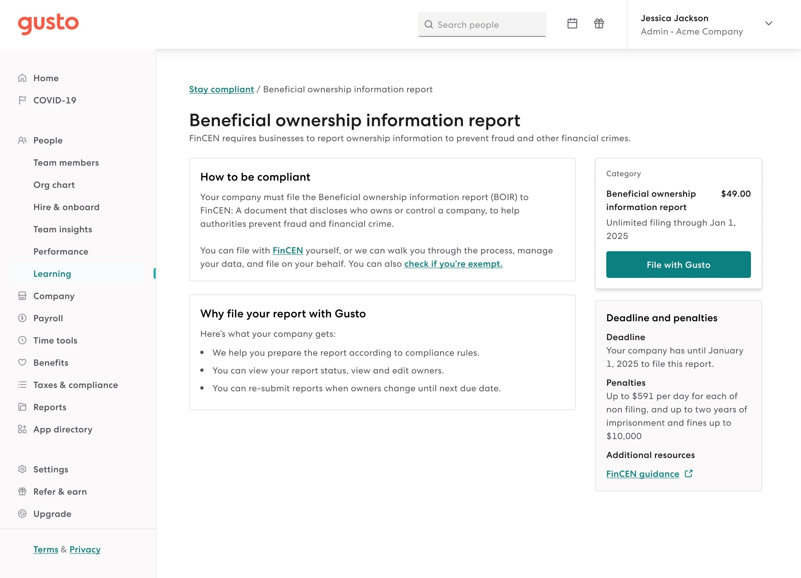Click the Benefits heart icon
This screenshot has width=801, height=578.
point(22,363)
